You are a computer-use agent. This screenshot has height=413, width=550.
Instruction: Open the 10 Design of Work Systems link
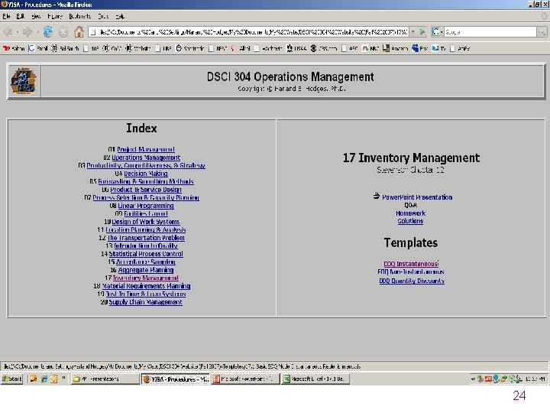point(146,222)
